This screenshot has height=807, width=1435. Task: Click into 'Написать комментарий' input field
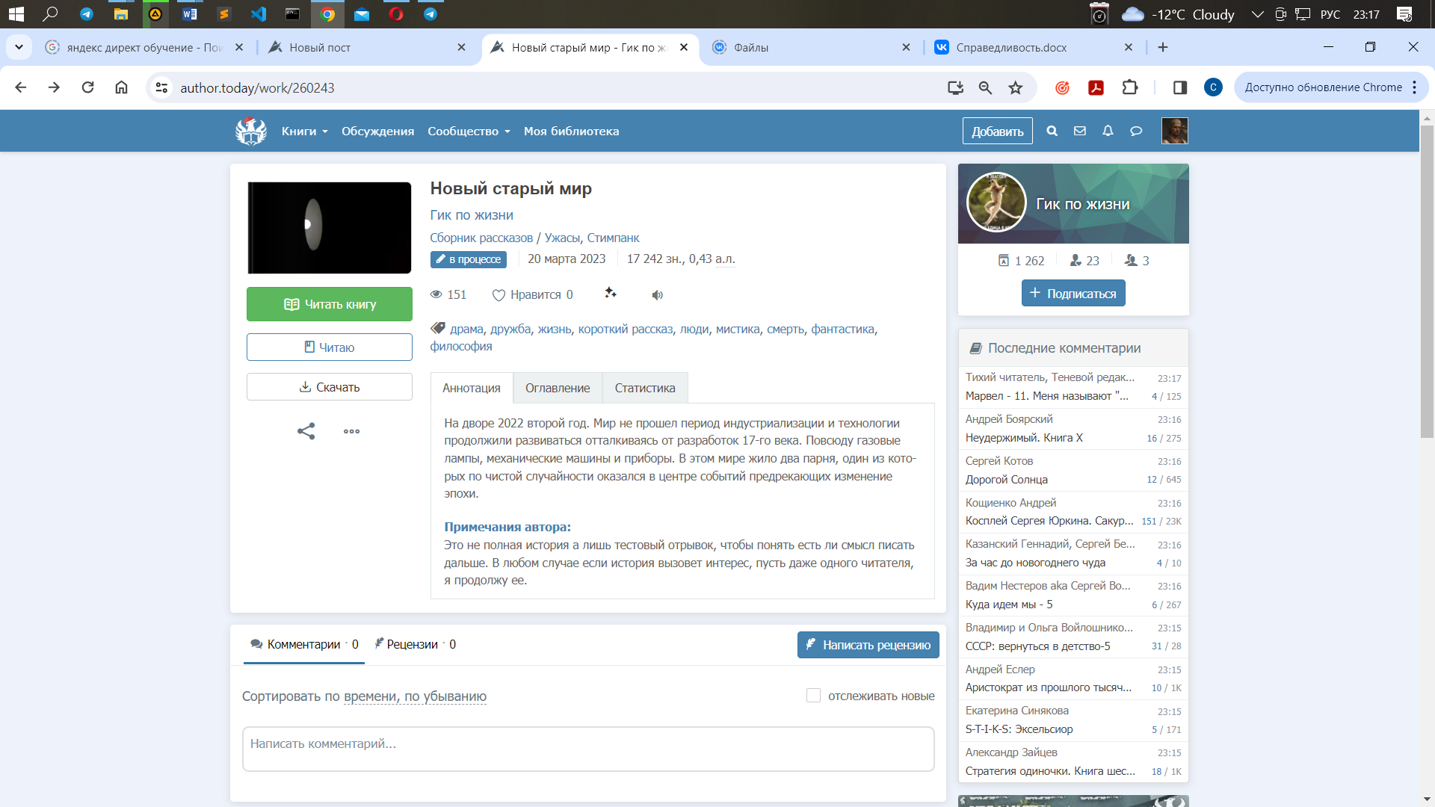pos(587,749)
